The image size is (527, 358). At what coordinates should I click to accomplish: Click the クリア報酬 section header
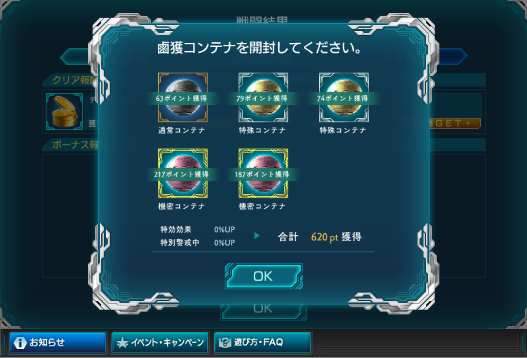(x=74, y=80)
